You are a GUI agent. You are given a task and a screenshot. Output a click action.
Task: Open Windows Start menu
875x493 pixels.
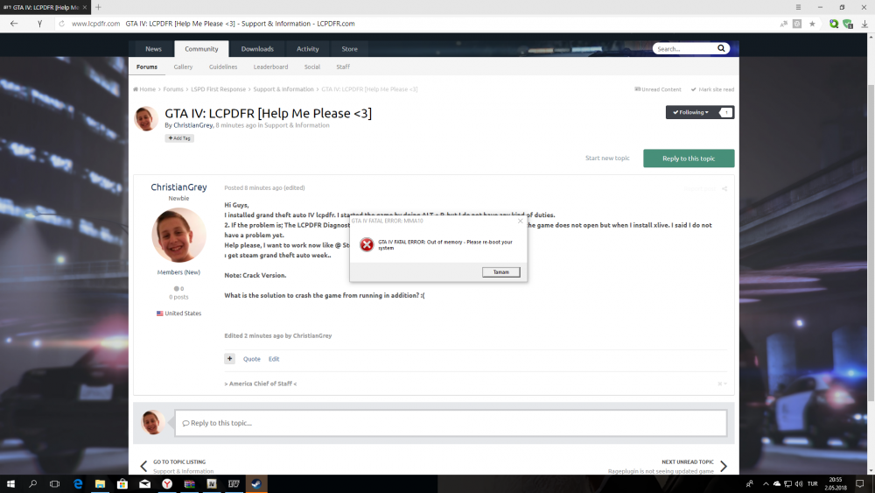(x=10, y=483)
